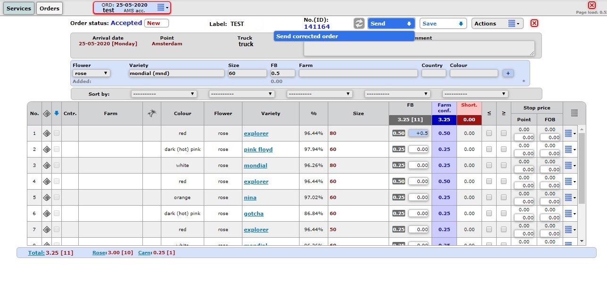Click the grey list icon in table header
The height and width of the screenshot is (283, 607).
click(x=574, y=113)
